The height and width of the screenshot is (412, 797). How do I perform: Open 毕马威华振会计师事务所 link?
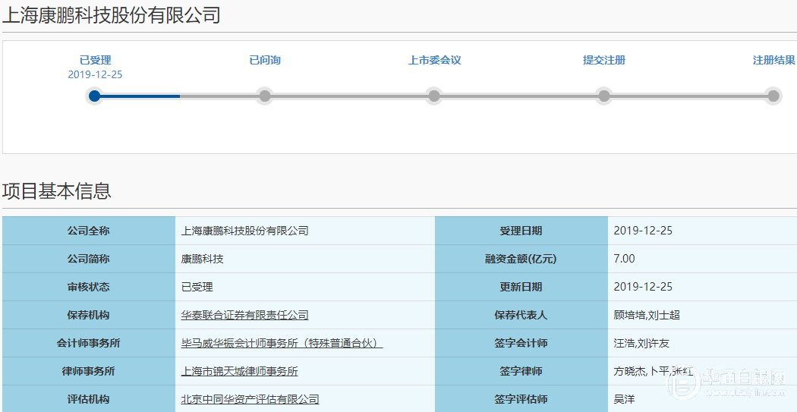(282, 343)
